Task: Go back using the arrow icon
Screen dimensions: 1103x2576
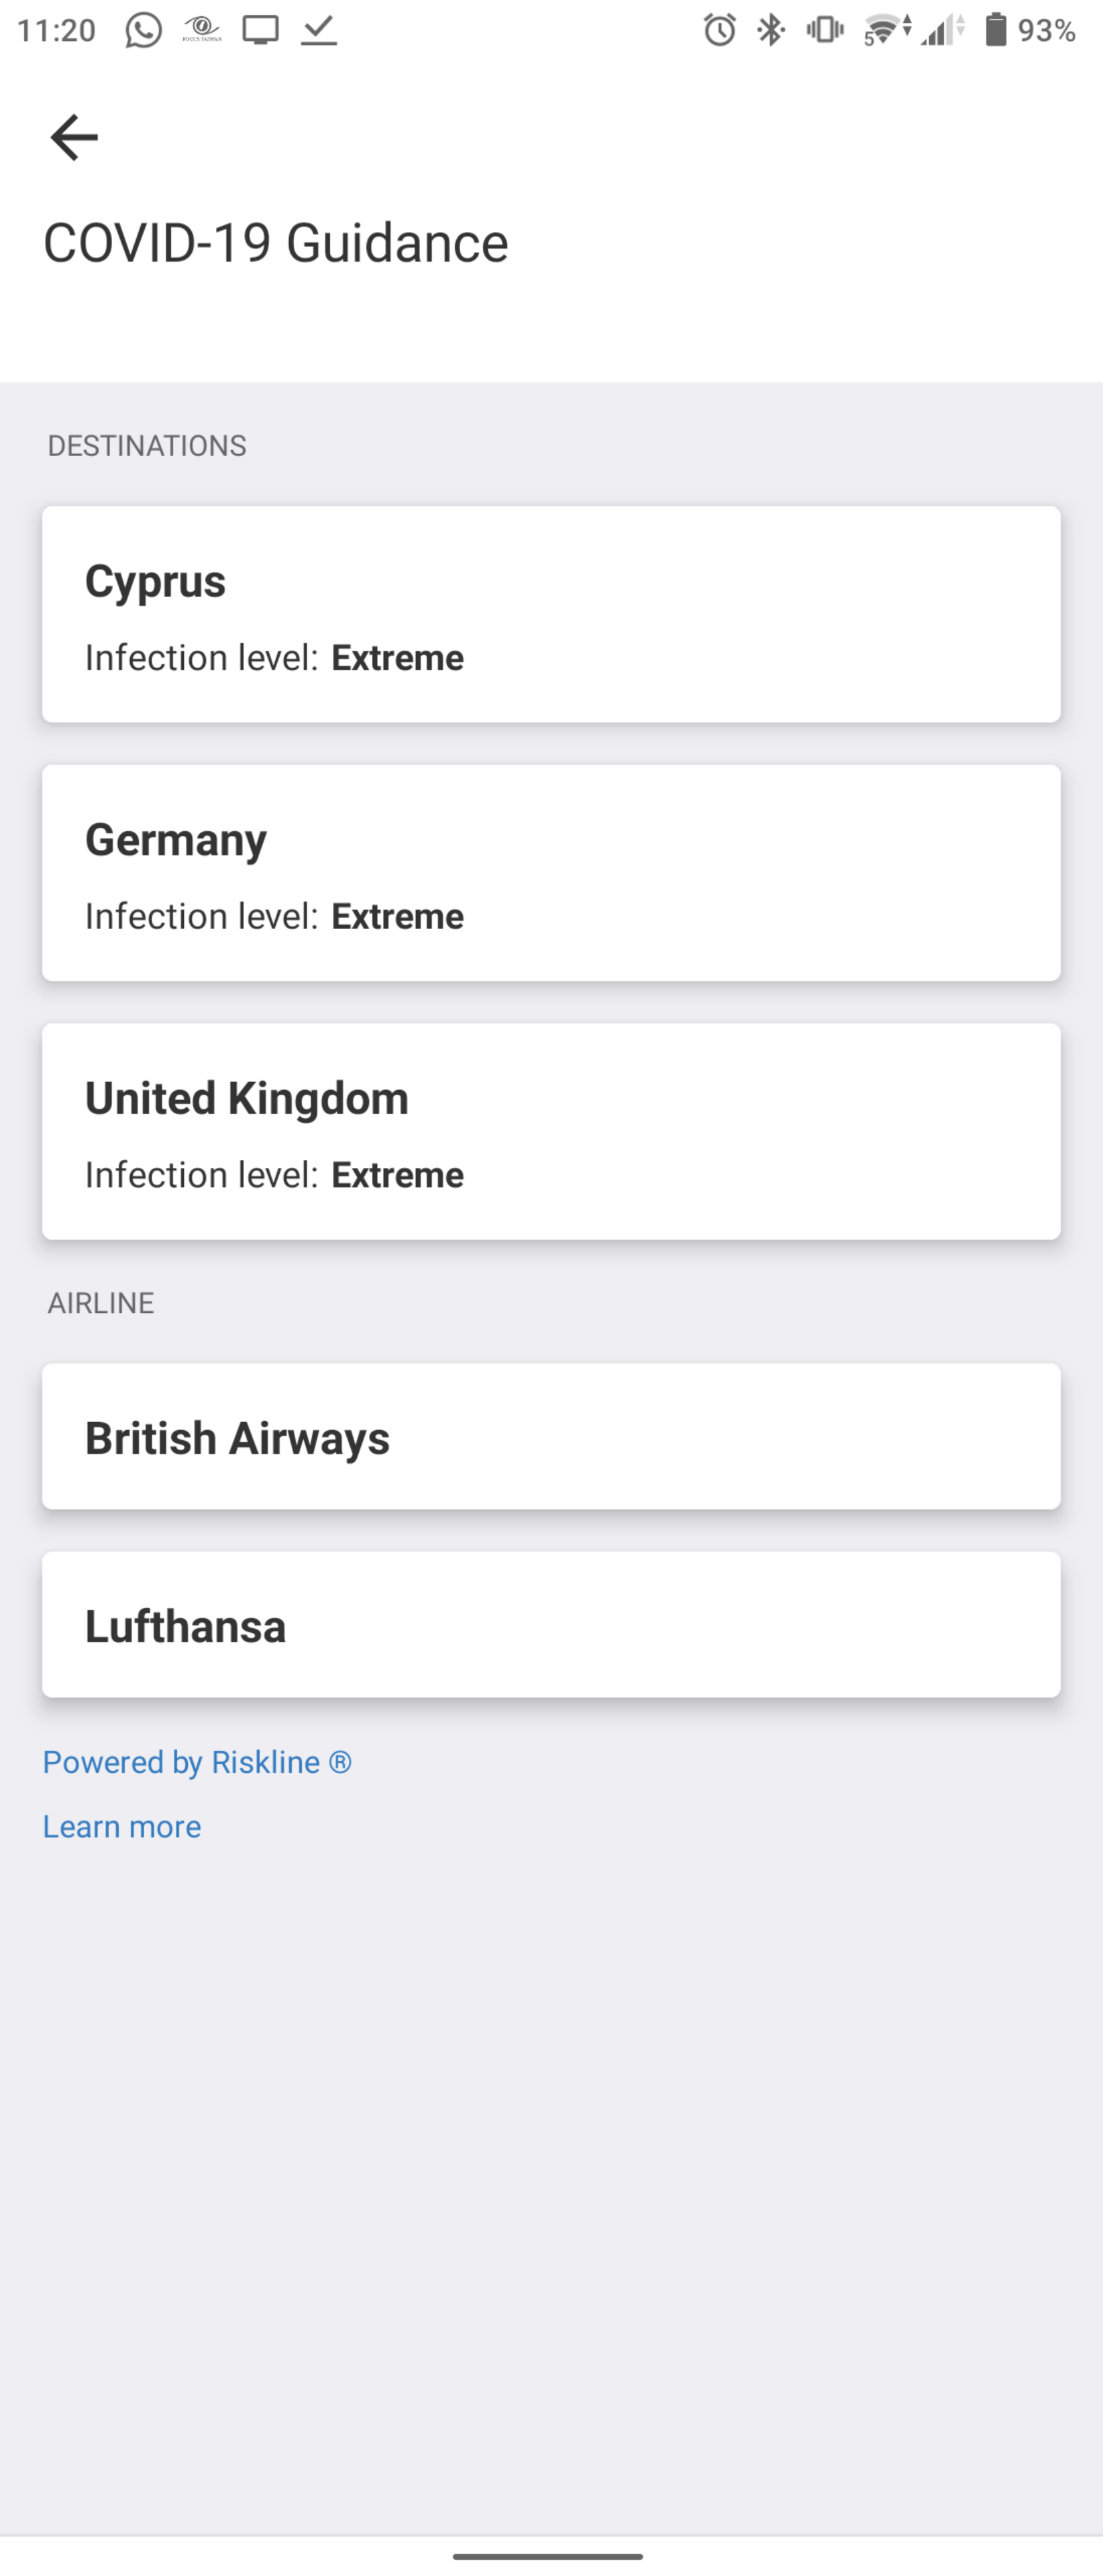Action: (x=74, y=137)
